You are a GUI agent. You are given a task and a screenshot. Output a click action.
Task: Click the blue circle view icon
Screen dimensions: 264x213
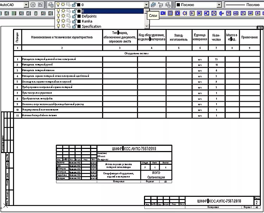185,13
